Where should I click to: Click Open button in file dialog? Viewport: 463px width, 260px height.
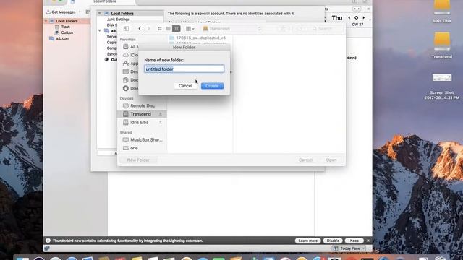331,160
